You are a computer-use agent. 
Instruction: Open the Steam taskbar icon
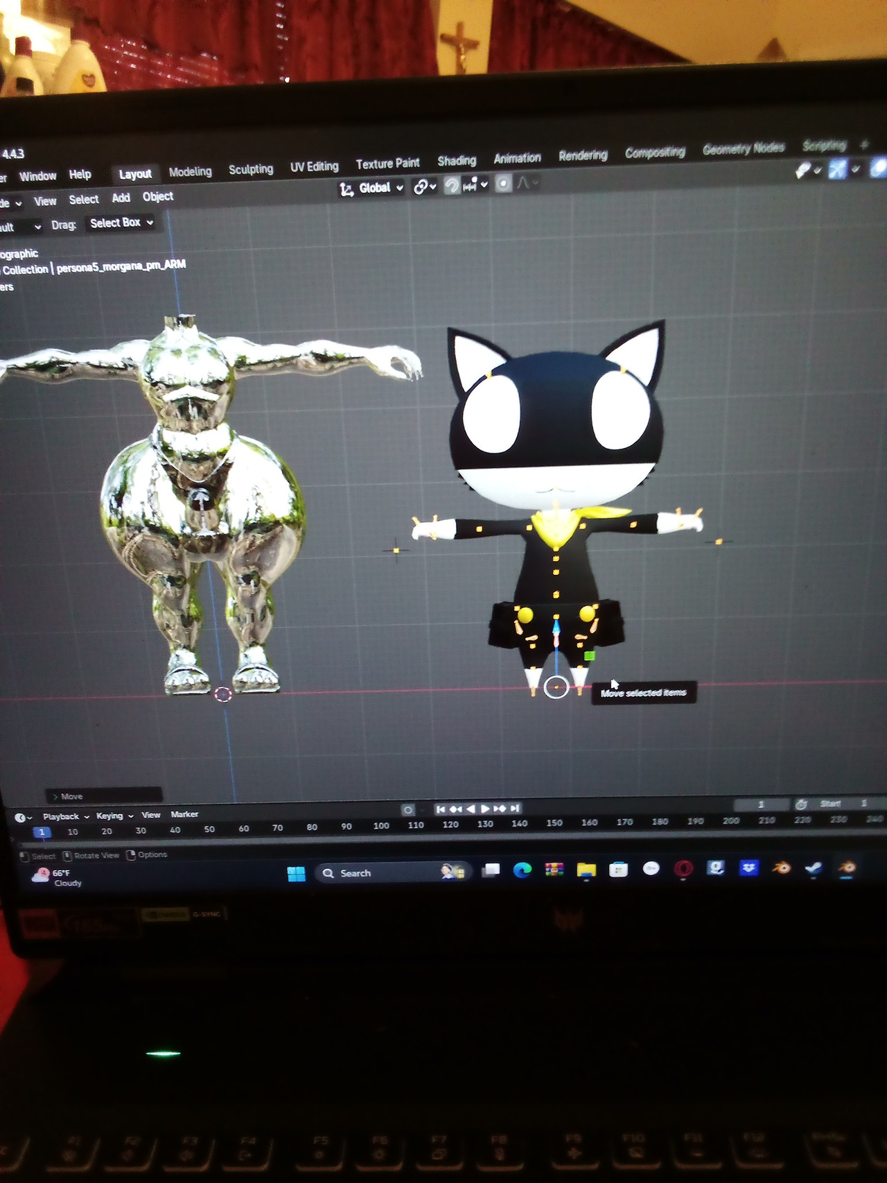coord(814,868)
